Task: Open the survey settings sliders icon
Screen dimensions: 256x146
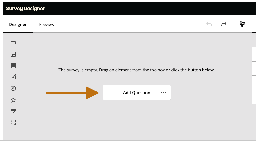Action: pyautogui.click(x=243, y=24)
